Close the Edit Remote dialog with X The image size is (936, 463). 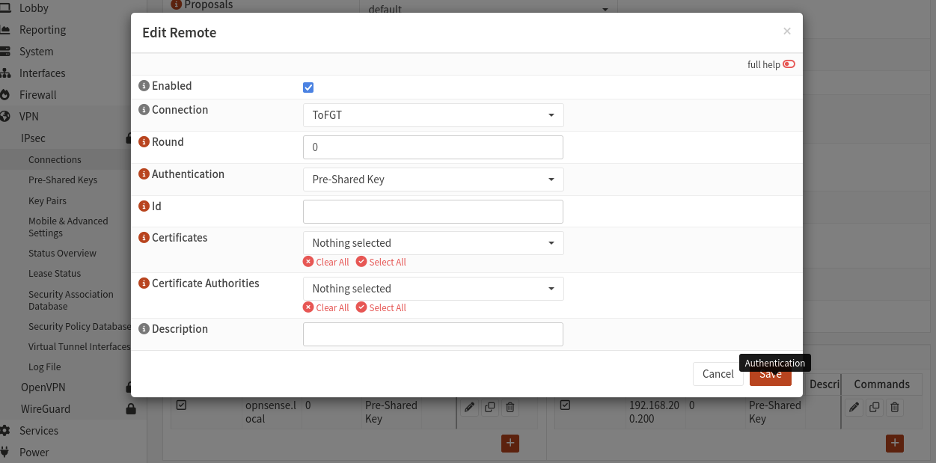click(x=787, y=31)
